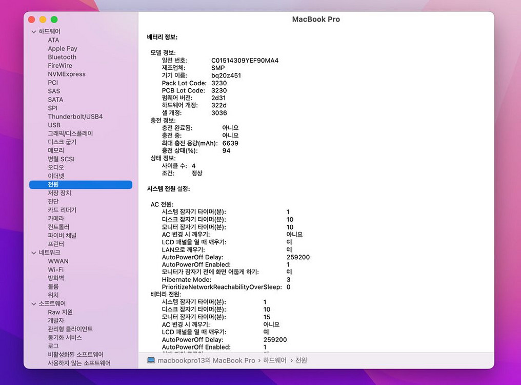Viewport: 521px width, 385px height.
Task: Select 카메라 in sidebar
Action: pyautogui.click(x=56, y=219)
